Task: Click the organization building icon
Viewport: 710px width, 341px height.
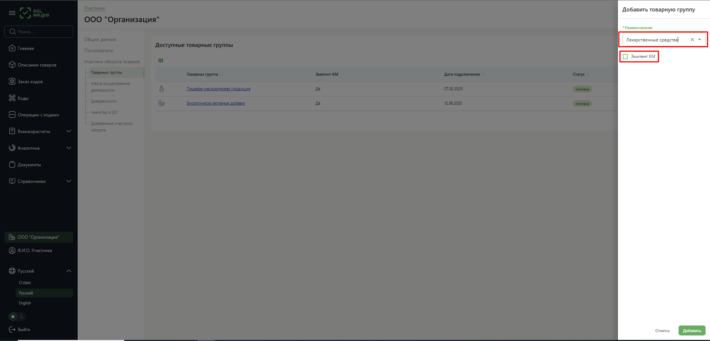Action: pyautogui.click(x=12, y=237)
